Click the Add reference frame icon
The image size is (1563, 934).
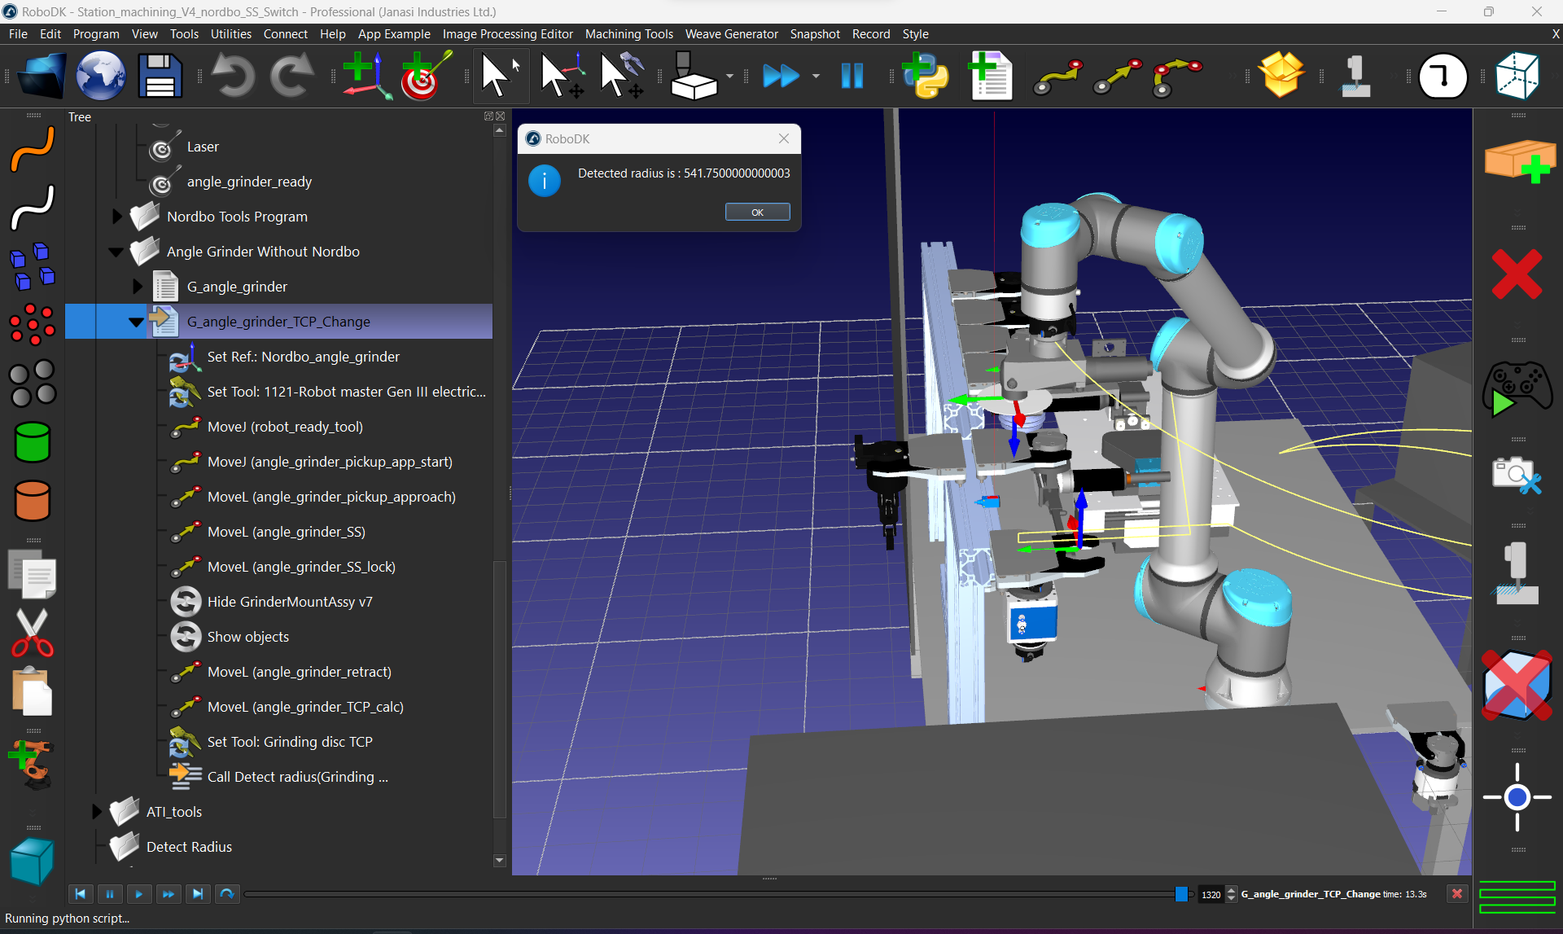tap(366, 77)
